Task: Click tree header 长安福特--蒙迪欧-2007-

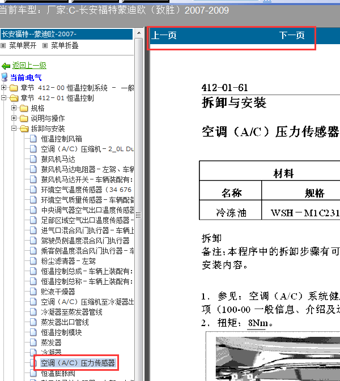Action: point(66,34)
